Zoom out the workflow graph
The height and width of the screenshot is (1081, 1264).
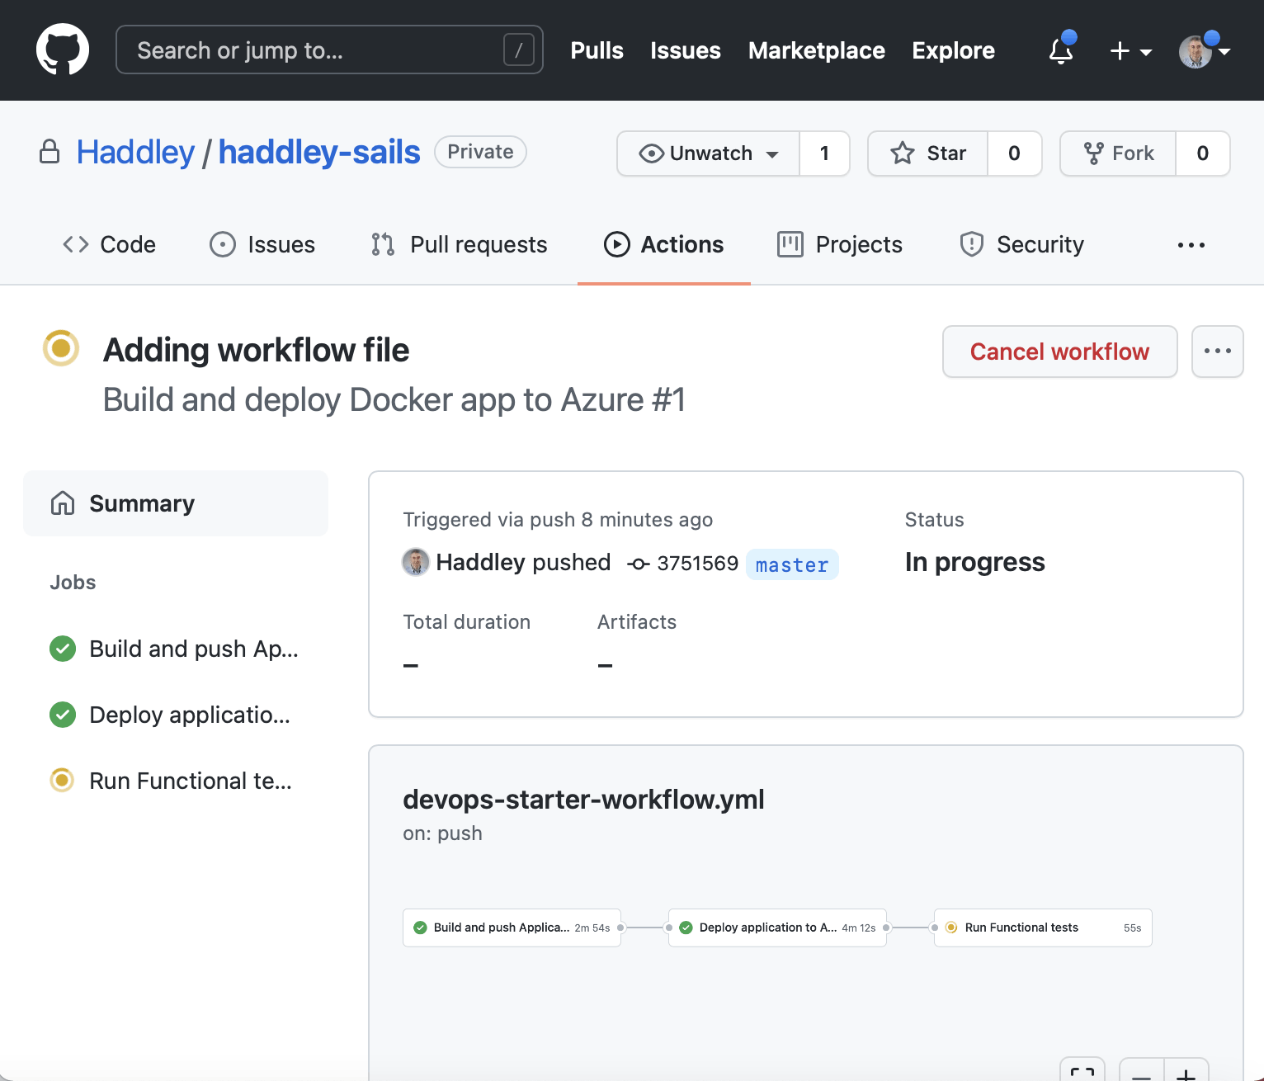click(1142, 1072)
